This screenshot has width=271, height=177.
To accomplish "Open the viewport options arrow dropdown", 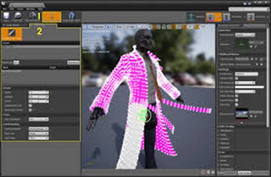I will (x=84, y=27).
